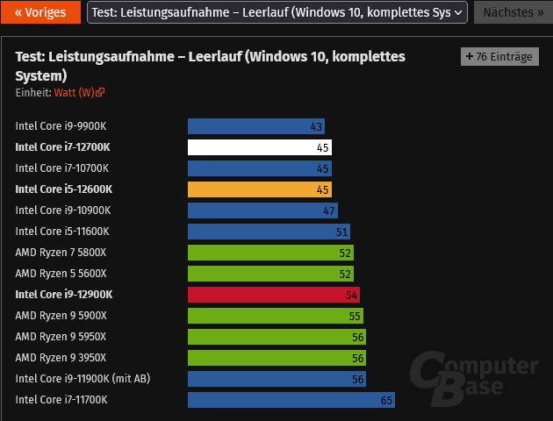Select the Intel Core i9-11900K (mit AB) label
Image resolution: width=553 pixels, height=421 pixels.
(x=83, y=379)
